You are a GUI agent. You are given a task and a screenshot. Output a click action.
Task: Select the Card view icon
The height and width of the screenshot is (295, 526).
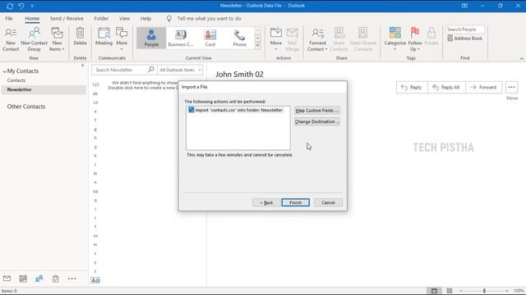(210, 38)
